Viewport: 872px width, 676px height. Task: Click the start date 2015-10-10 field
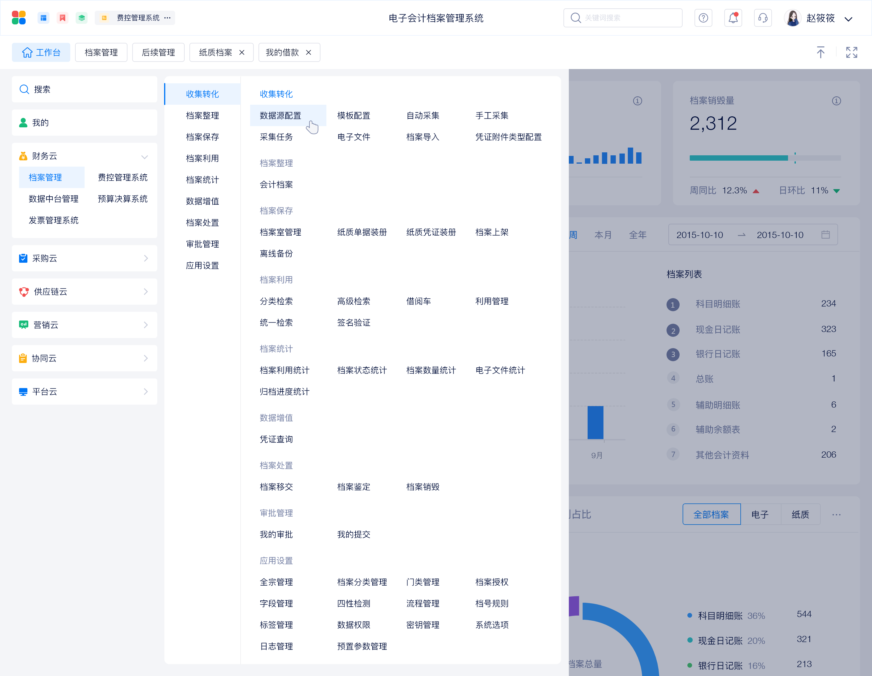point(700,235)
